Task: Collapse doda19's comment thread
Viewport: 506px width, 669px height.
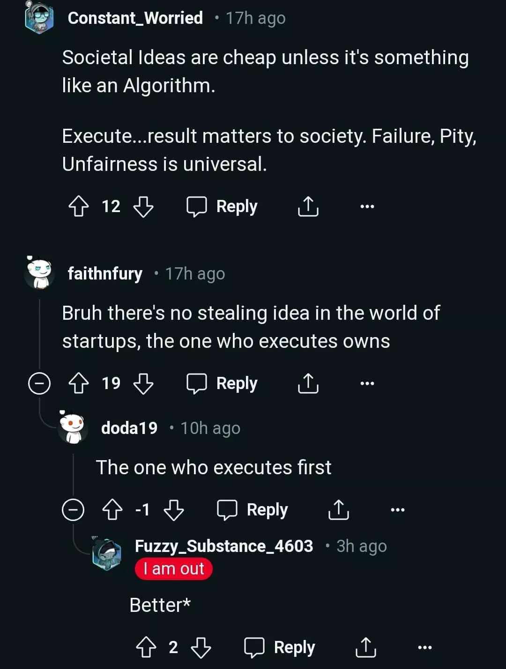Action: pos(73,510)
